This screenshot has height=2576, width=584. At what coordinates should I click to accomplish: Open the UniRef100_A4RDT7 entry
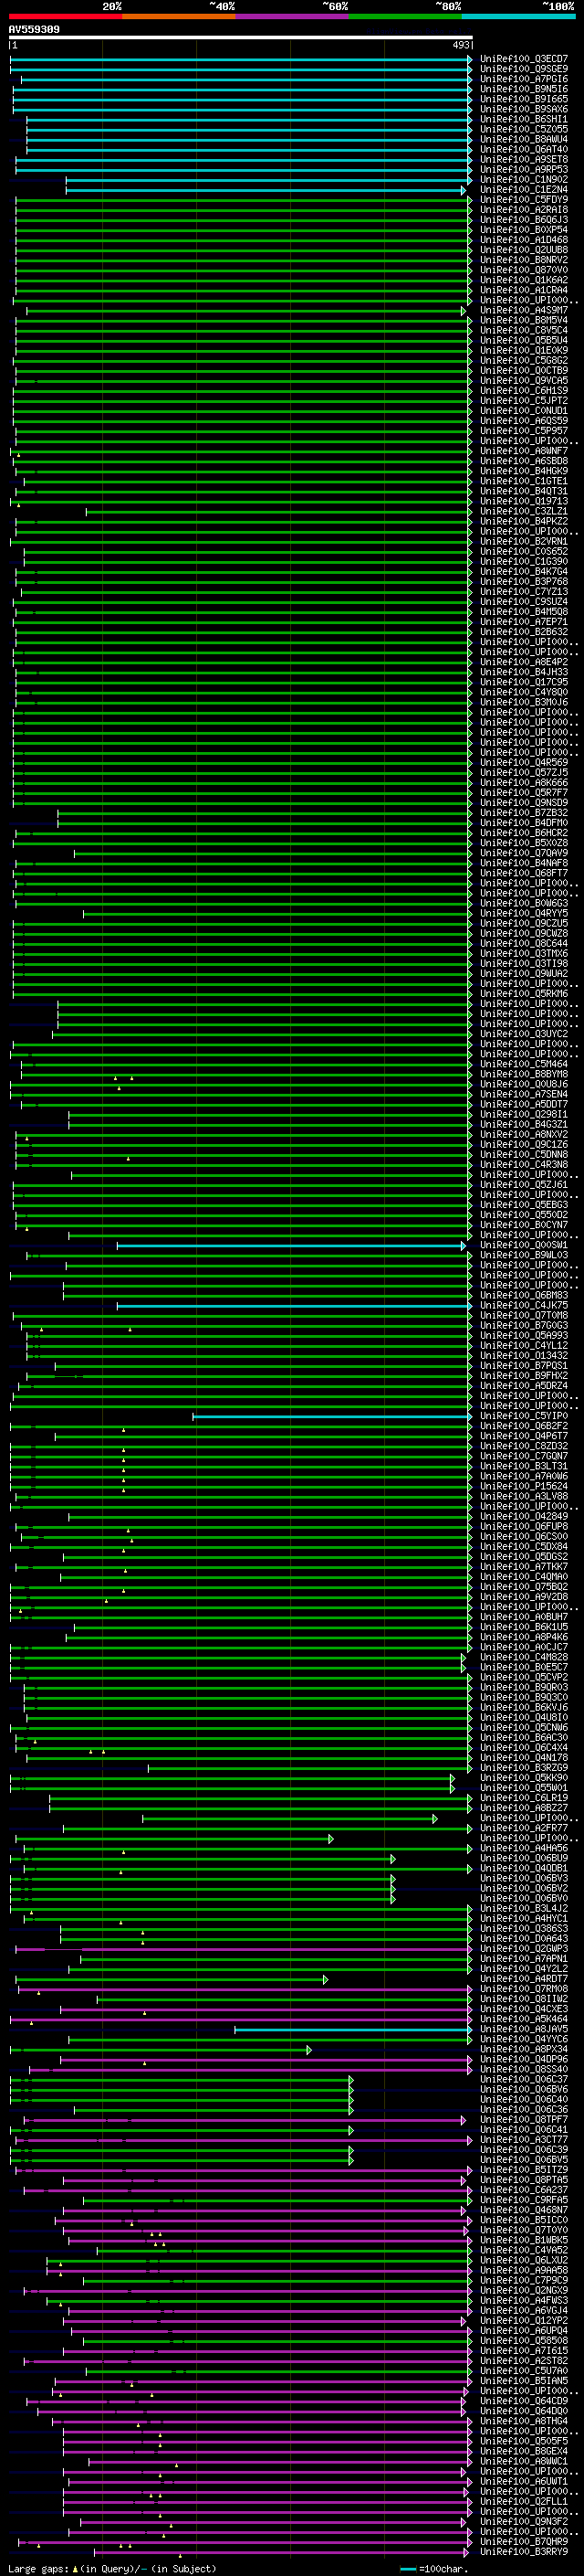[x=523, y=1980]
